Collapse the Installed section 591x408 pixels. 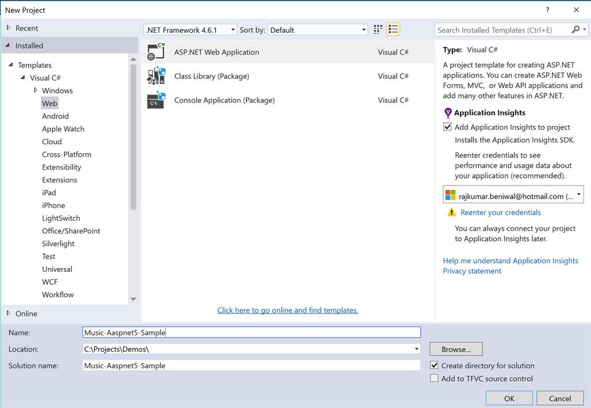click(8, 45)
